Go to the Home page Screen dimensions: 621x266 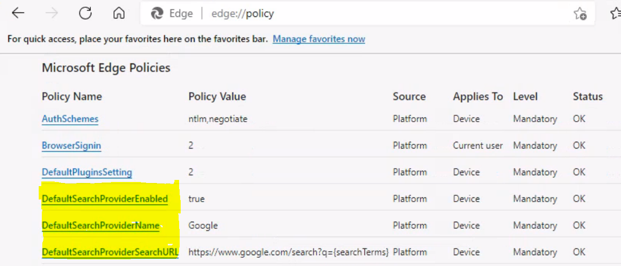(x=119, y=14)
